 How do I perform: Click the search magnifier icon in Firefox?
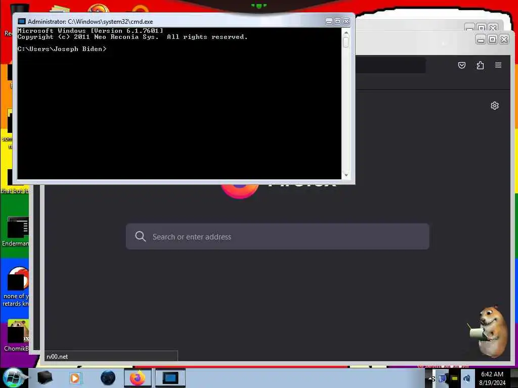(141, 236)
